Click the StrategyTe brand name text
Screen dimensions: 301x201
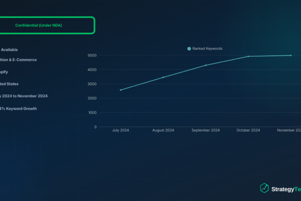click(286, 189)
